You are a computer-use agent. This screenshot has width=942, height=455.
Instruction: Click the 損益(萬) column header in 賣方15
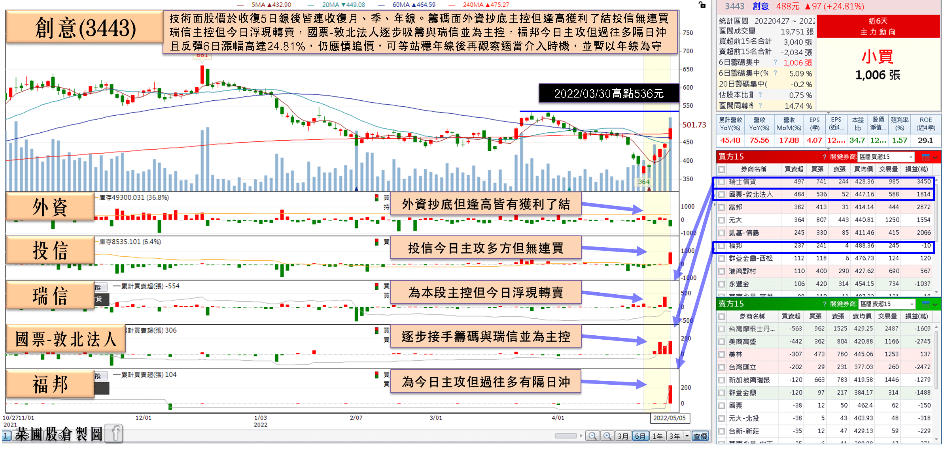[x=917, y=316]
